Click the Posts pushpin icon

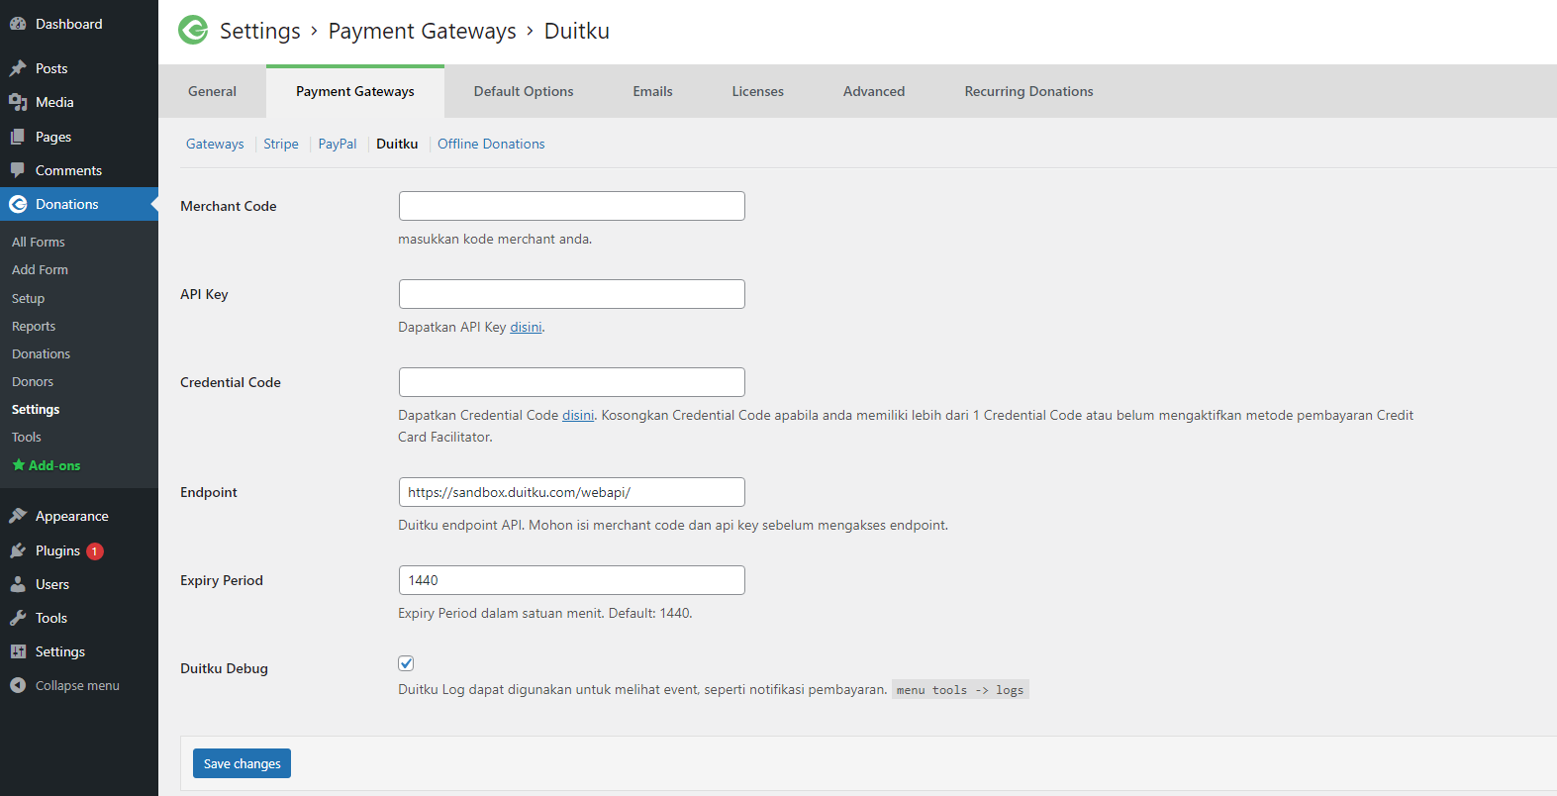[18, 68]
